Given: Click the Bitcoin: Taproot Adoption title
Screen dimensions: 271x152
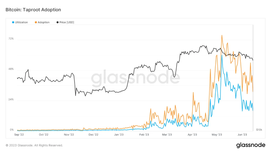Looking at the screenshot, I should pos(33,10).
